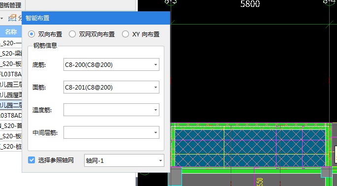Screen dimensions: 337x186
Task: Open the 轴网-1 reference grid dropdown
Action: tap(160, 160)
